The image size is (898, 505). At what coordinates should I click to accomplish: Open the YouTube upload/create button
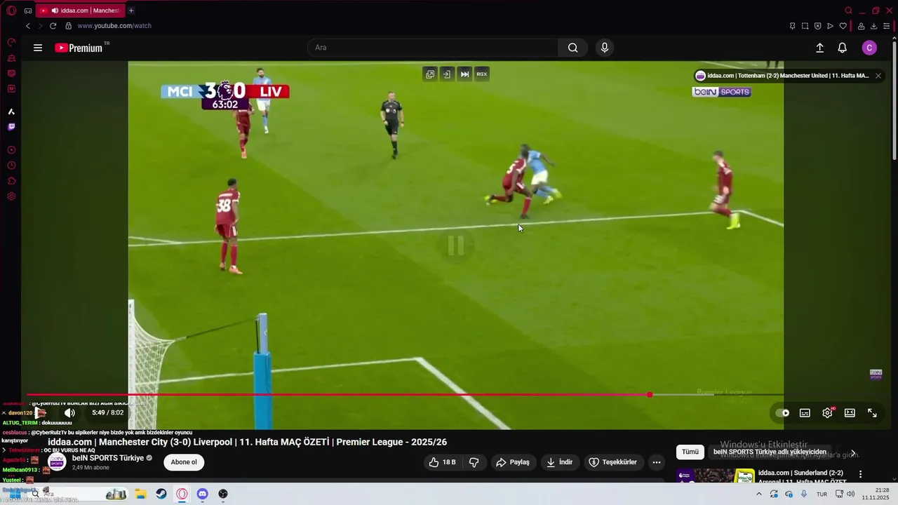819,48
